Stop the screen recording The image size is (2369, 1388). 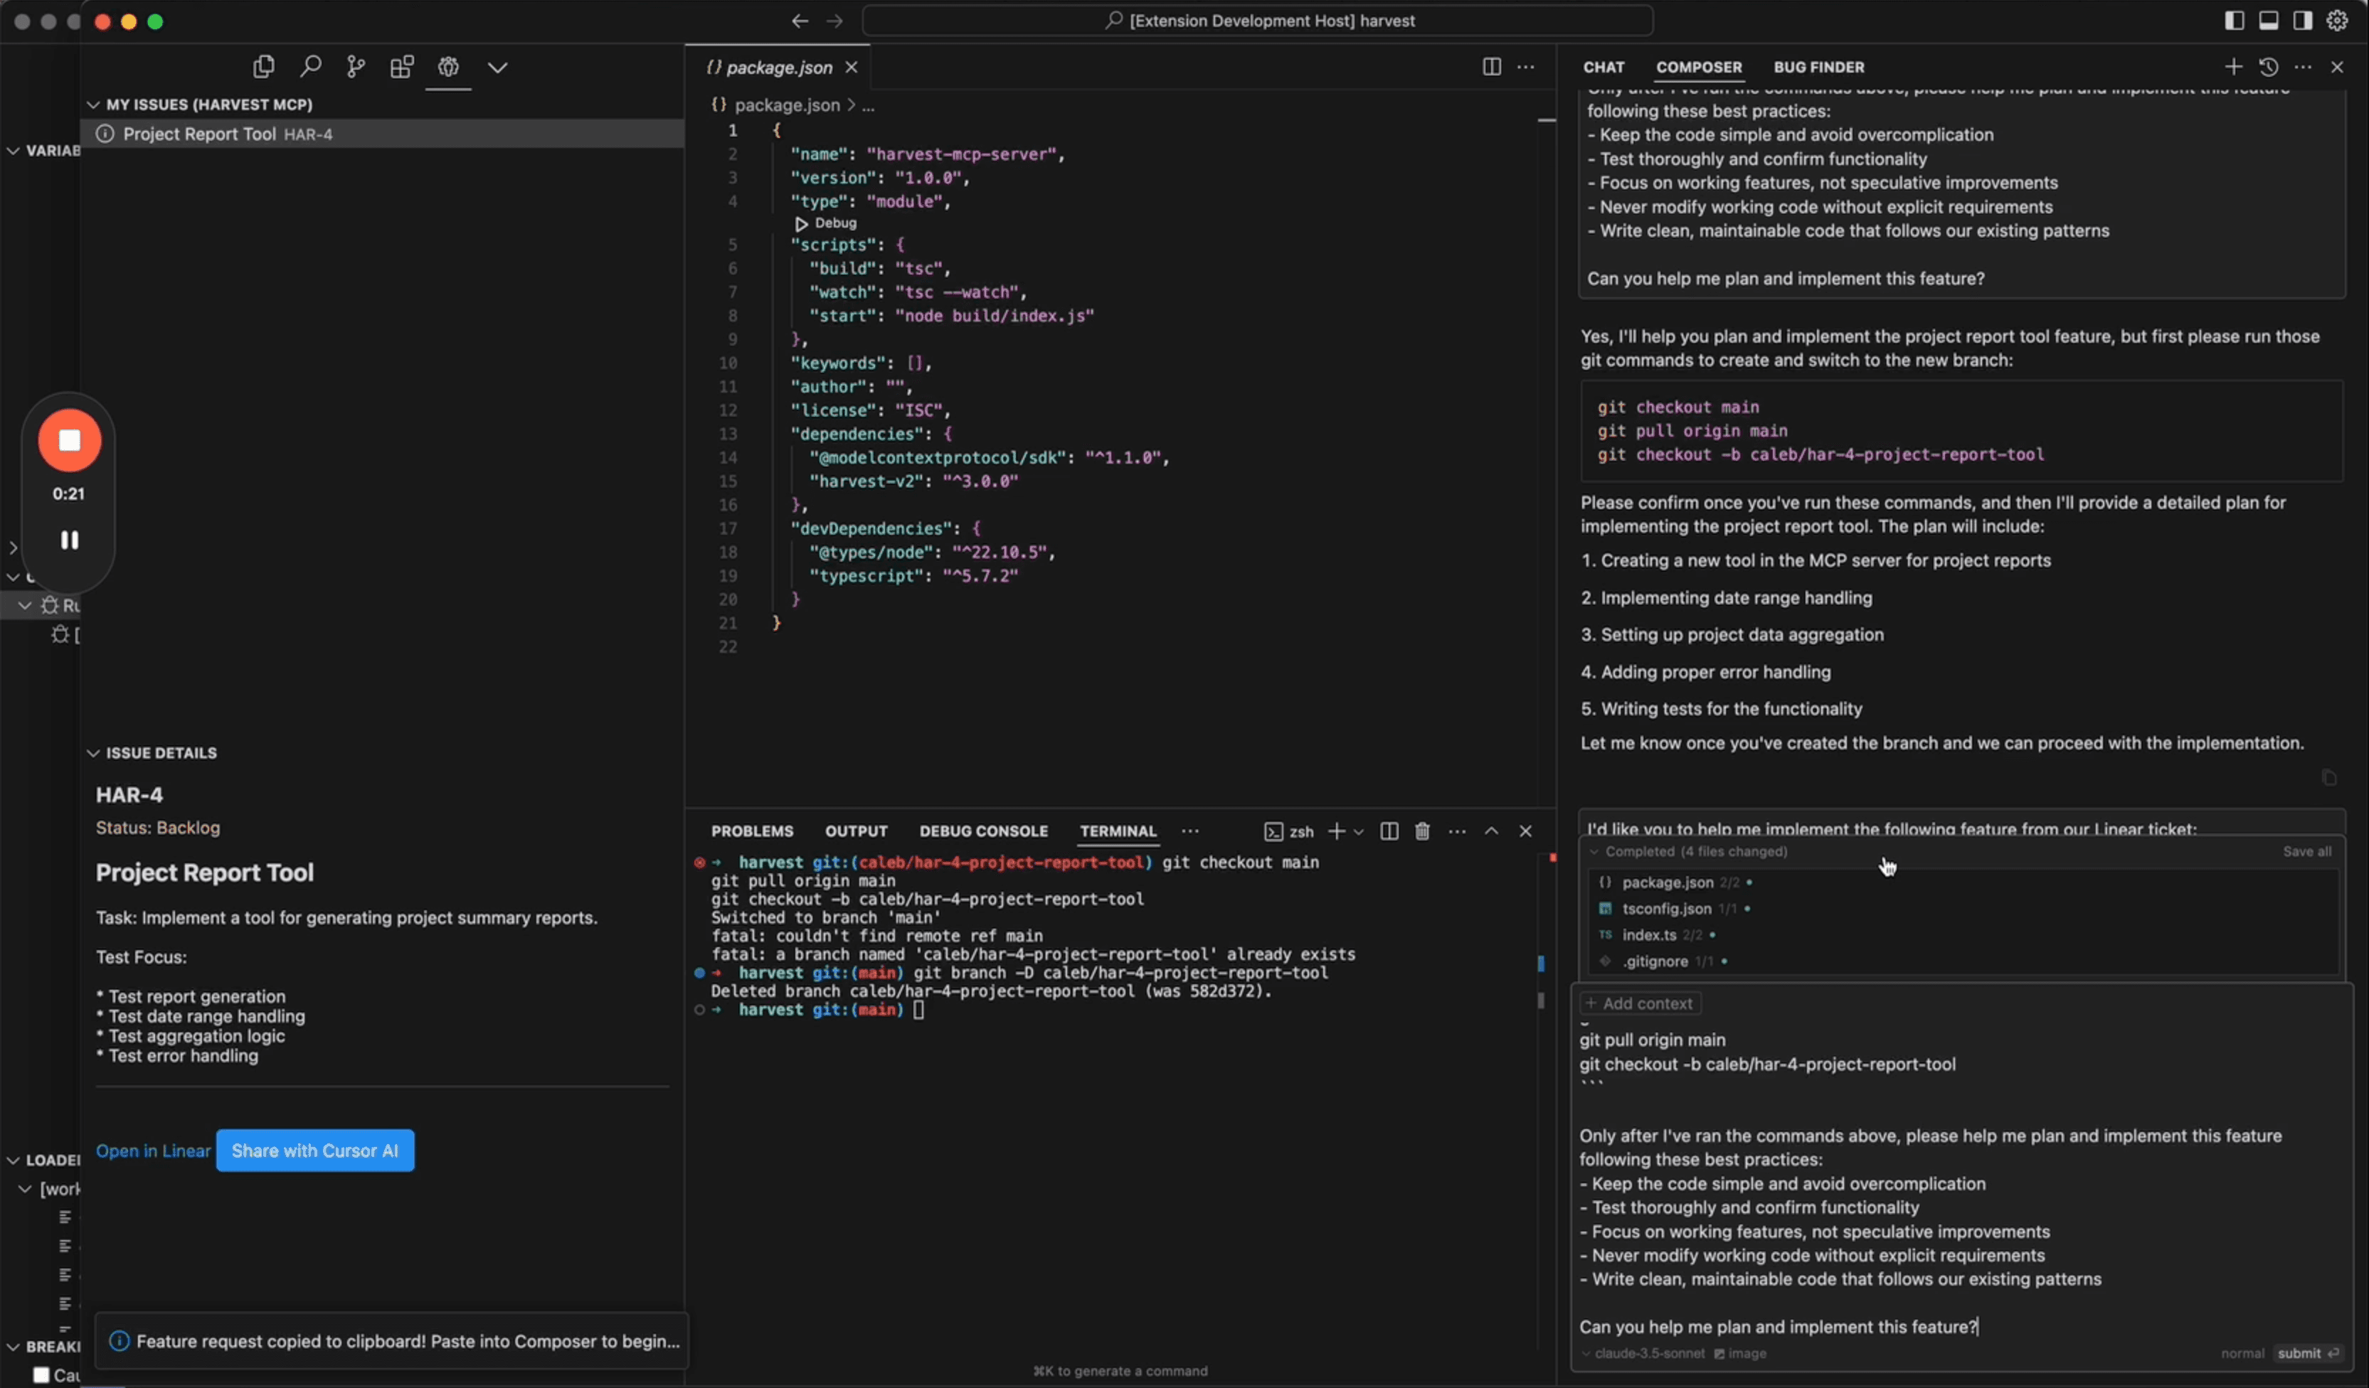68,441
